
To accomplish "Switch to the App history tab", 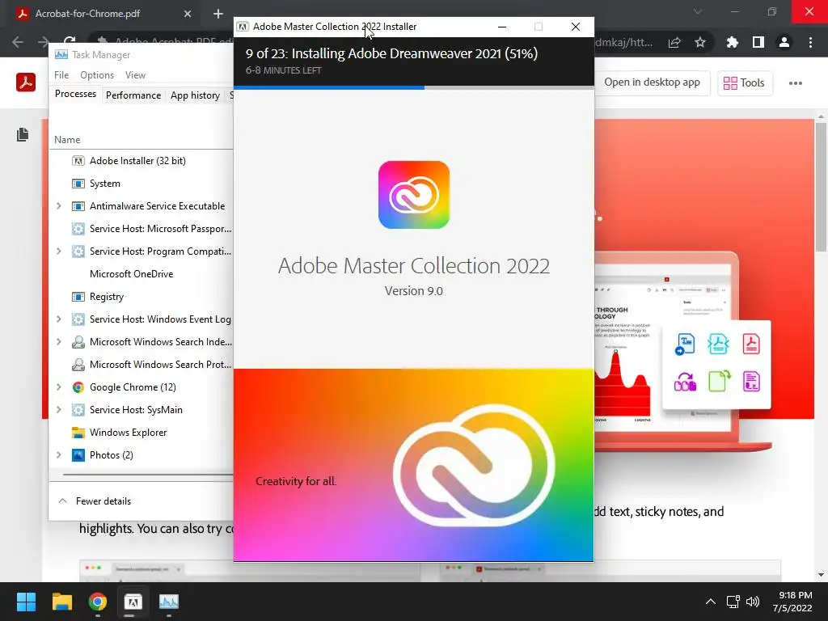I will point(195,95).
